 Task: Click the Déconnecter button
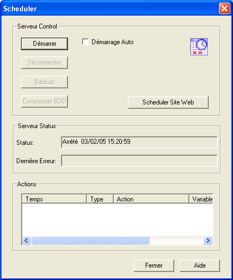pos(44,62)
